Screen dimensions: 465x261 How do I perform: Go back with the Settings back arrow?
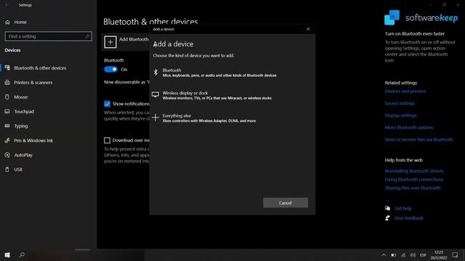point(7,5)
